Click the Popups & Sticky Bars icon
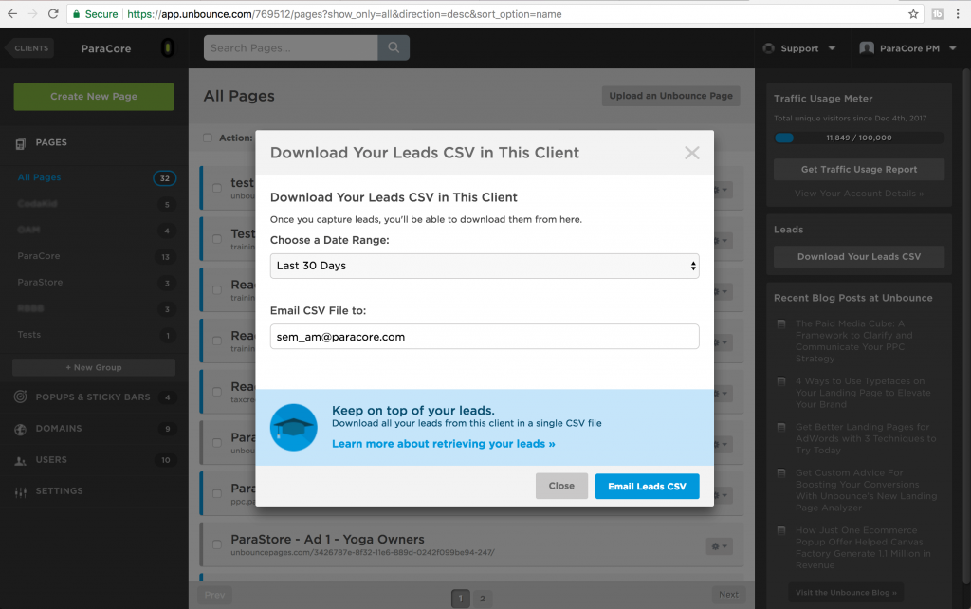The height and width of the screenshot is (609, 971). [21, 397]
